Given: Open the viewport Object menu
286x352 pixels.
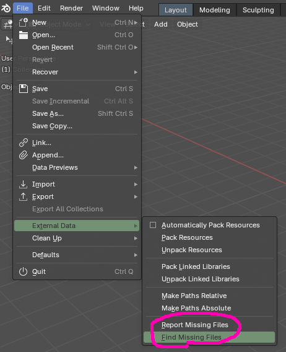Looking at the screenshot, I should tap(188, 24).
